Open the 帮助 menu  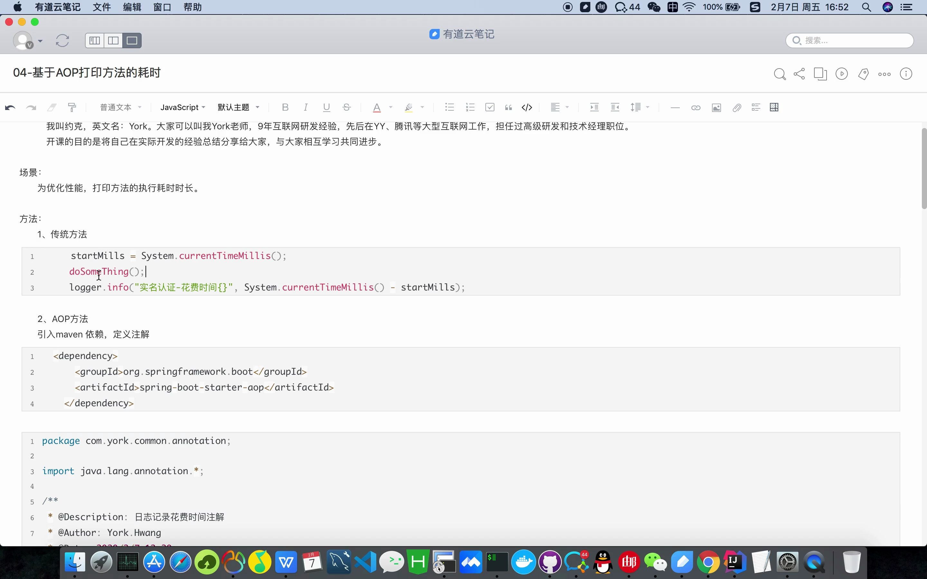[x=192, y=7]
